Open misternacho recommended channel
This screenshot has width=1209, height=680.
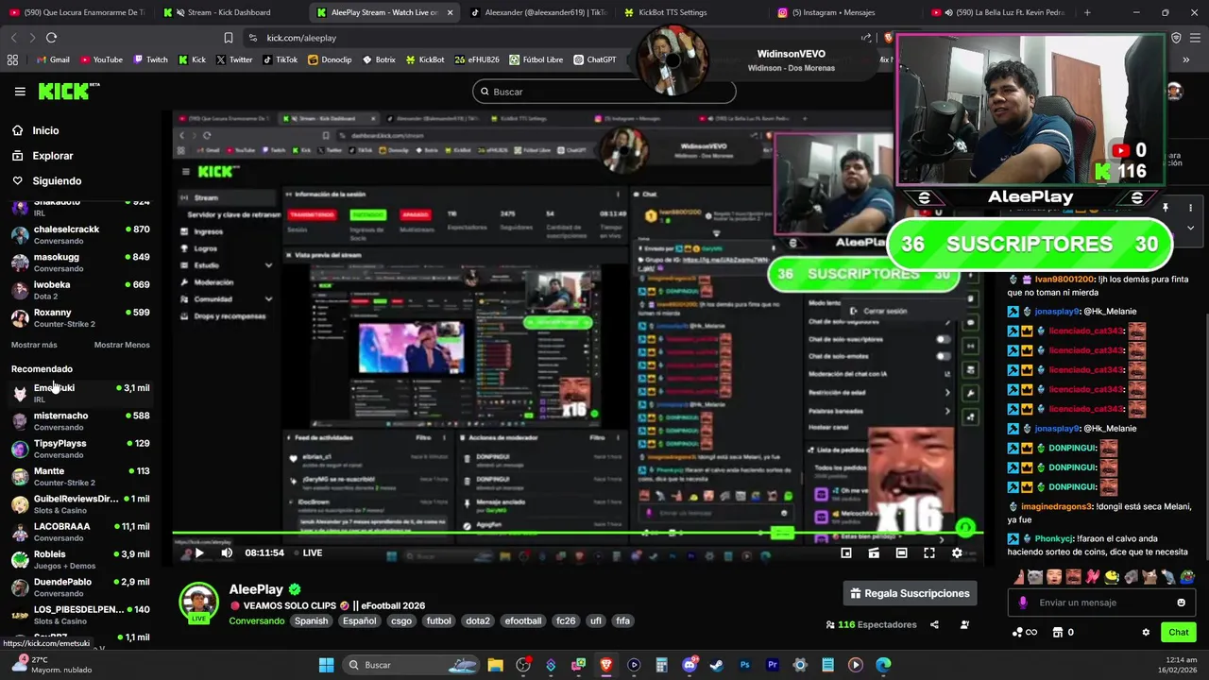[80, 421]
